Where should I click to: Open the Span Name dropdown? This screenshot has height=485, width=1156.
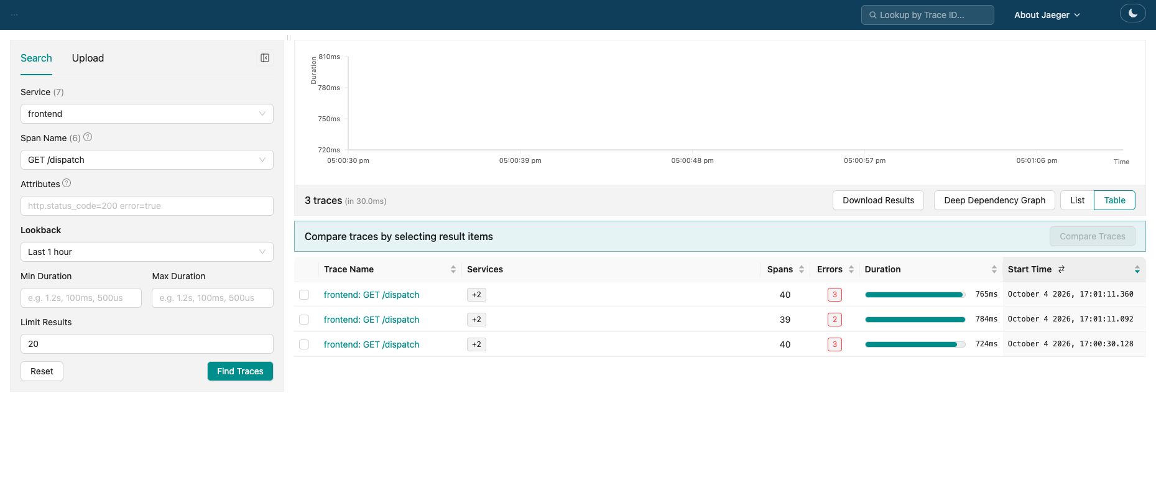tap(147, 160)
